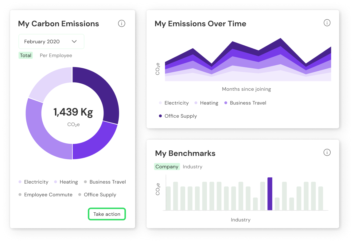Switch emissions view to Per Employee
The height and width of the screenshot is (243, 354).
(x=56, y=55)
